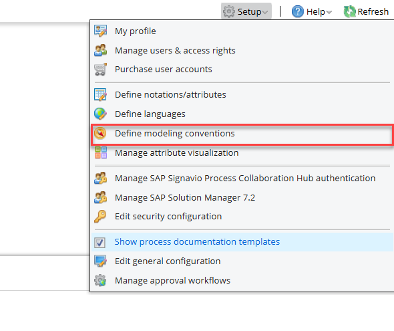This screenshot has width=394, height=331.
Task: Open Manage SAP Solution Manager 7.2
Action: pos(185,198)
